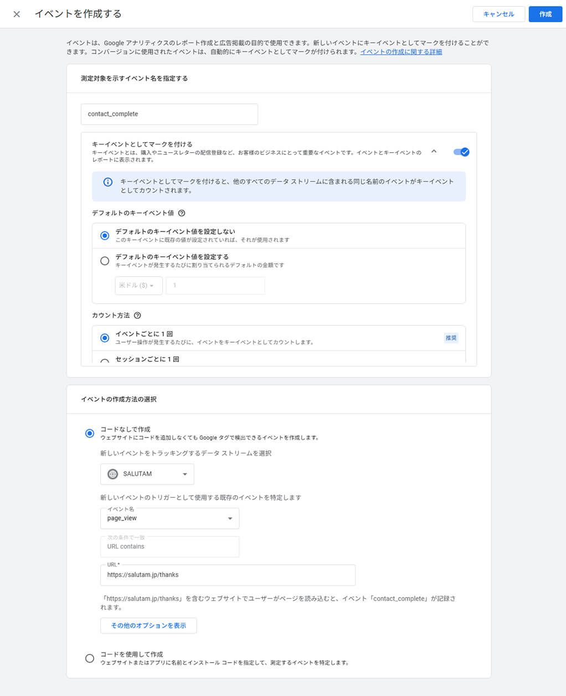566x696 pixels.
Task: Click the contact_complete event name field
Action: point(169,114)
